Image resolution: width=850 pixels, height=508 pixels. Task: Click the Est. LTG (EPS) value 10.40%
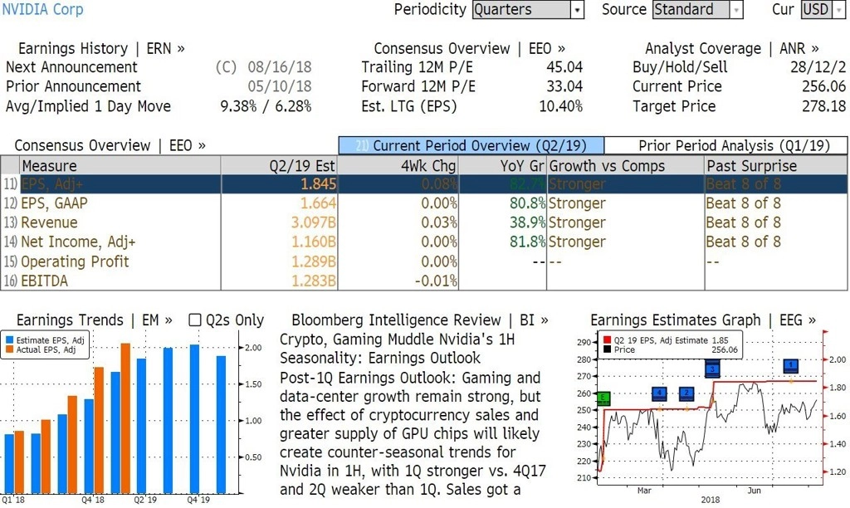tap(561, 106)
